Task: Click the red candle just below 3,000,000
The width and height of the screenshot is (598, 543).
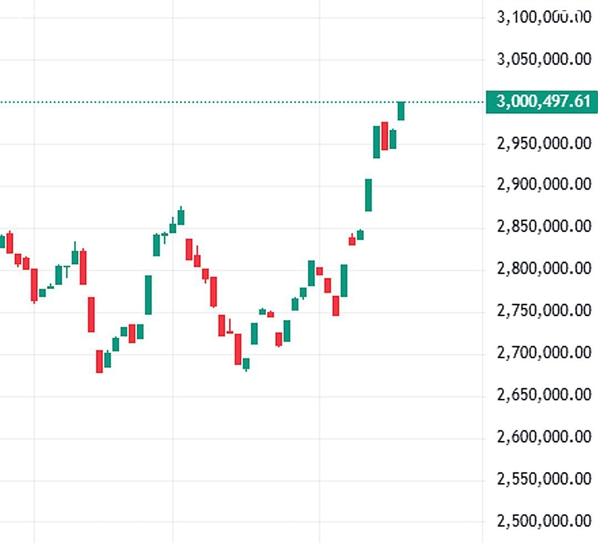Action: 385,136
